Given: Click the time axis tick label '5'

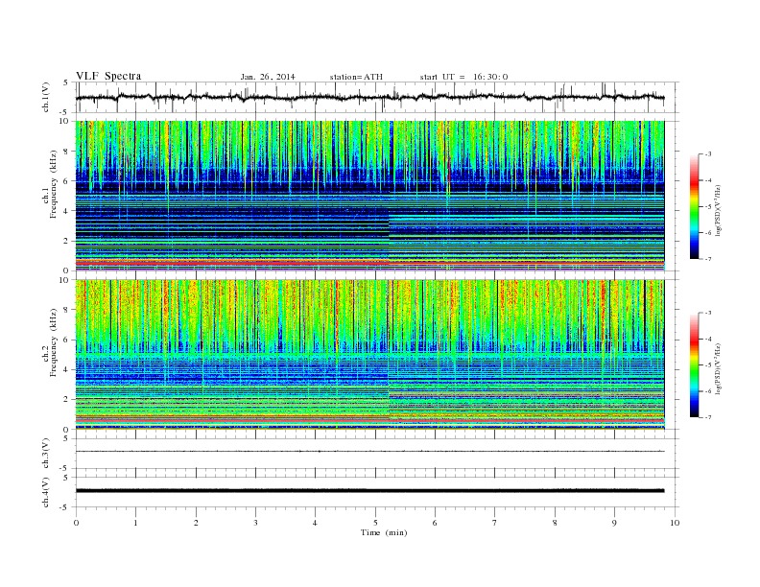Looking at the screenshot, I should coord(375,523).
